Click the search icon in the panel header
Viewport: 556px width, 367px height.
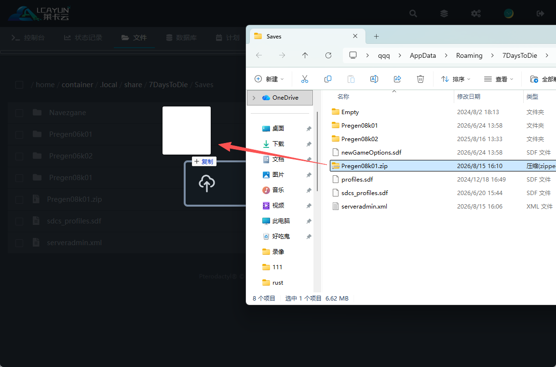click(413, 13)
